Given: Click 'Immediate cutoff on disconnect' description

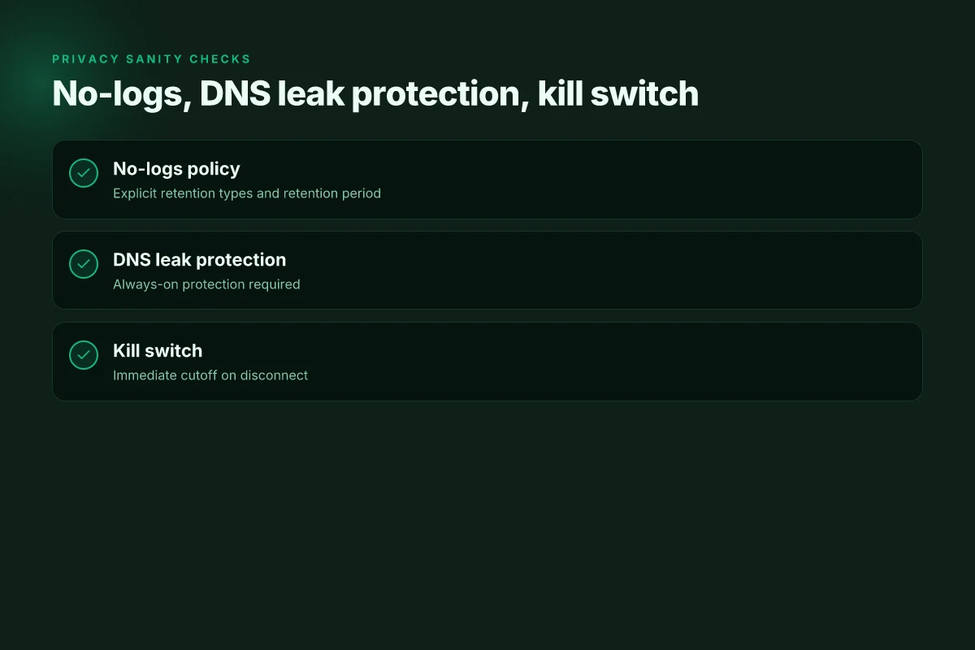Looking at the screenshot, I should (x=210, y=375).
